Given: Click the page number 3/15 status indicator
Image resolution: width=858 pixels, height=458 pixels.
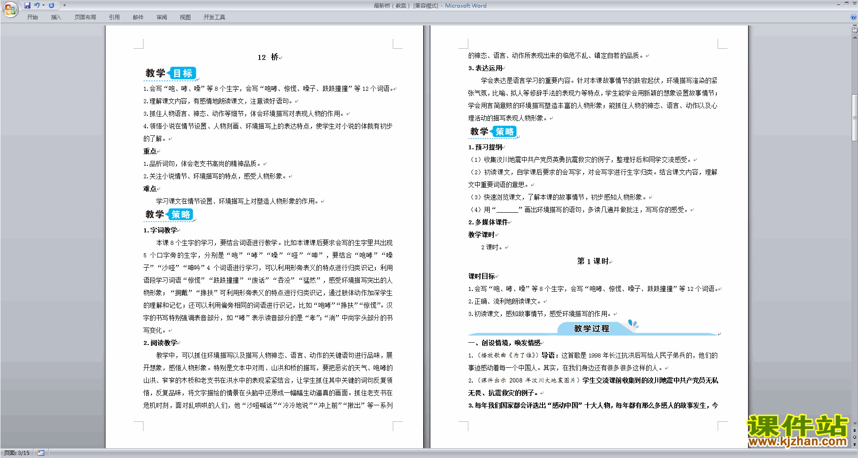Looking at the screenshot, I should coord(17,453).
